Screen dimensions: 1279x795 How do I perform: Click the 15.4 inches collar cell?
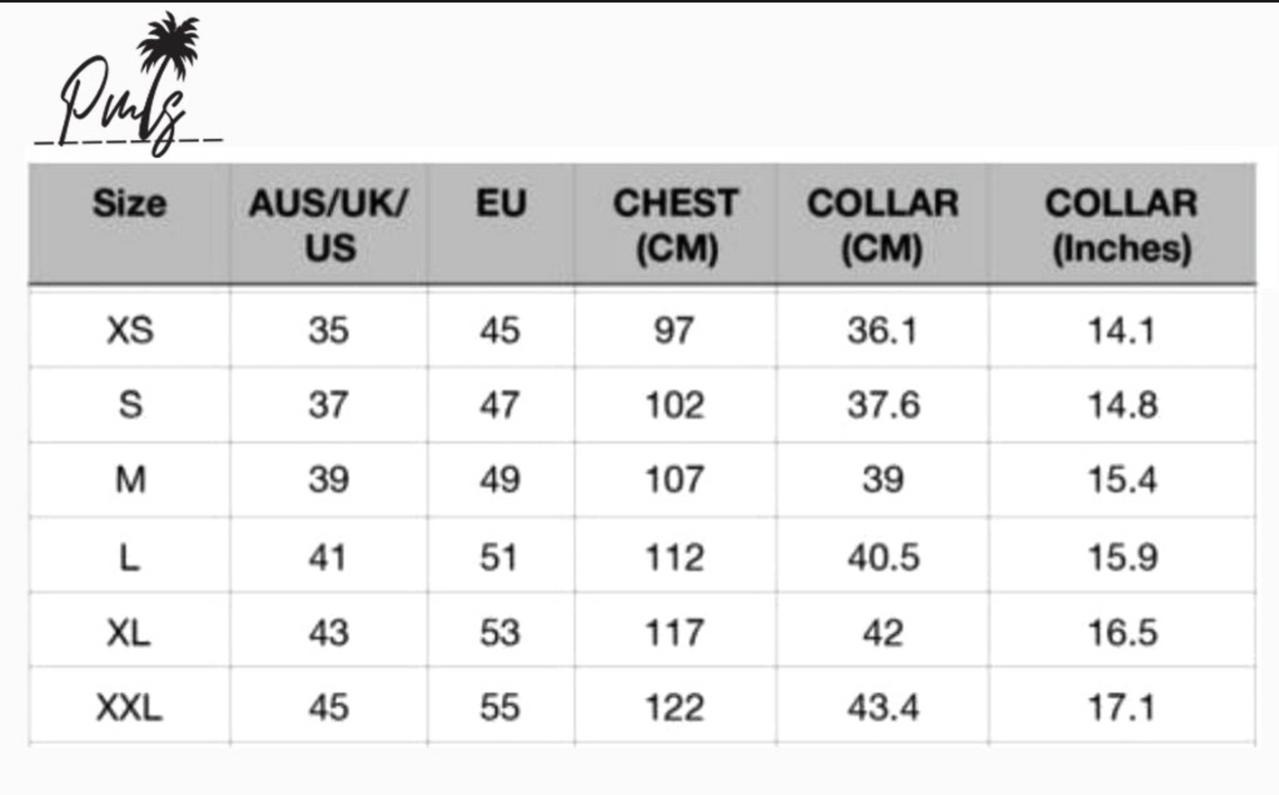[x=1122, y=480]
